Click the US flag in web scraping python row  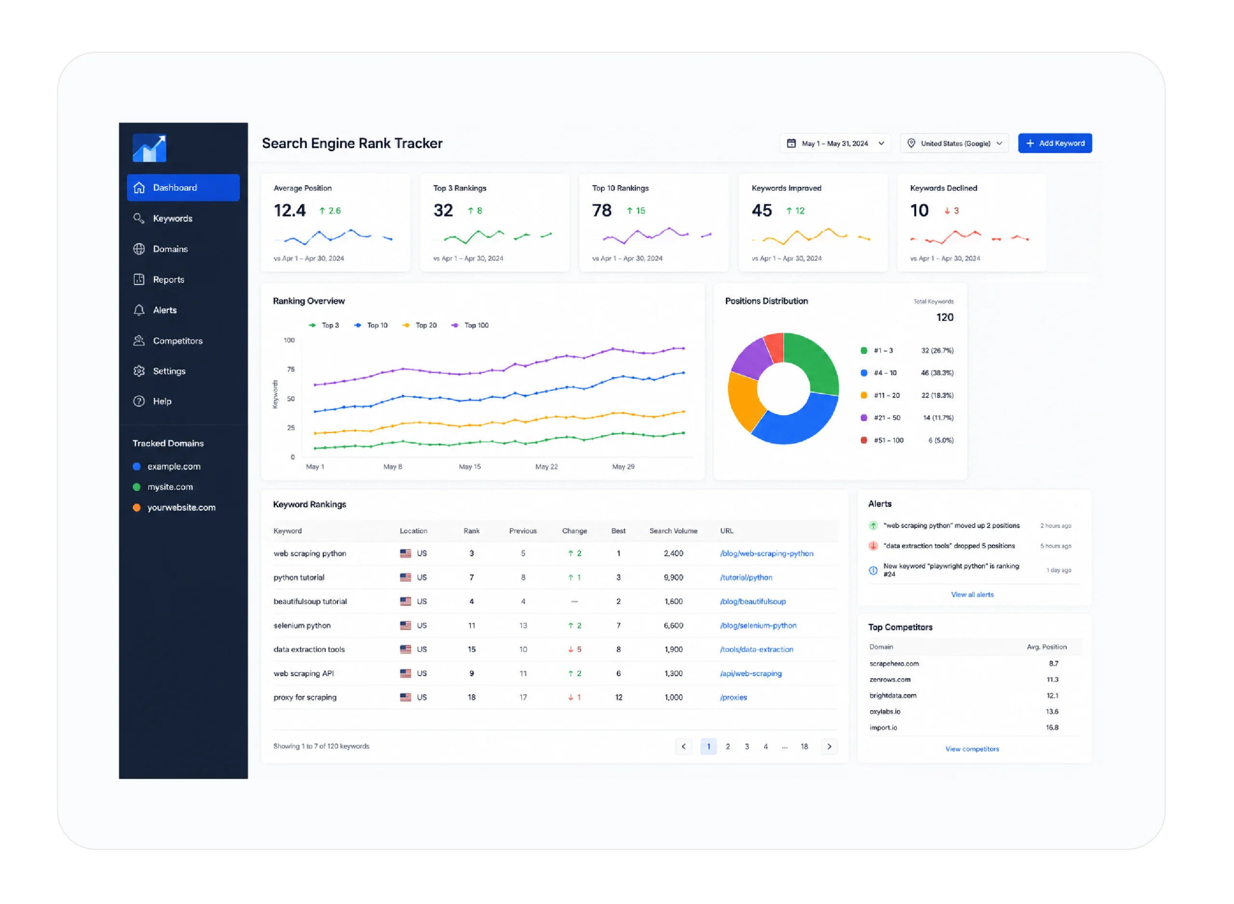(406, 554)
